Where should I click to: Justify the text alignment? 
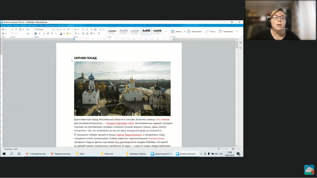coord(95,29)
